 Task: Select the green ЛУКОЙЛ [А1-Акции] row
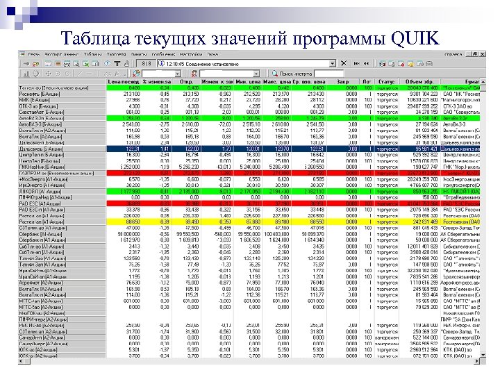pos(249,192)
